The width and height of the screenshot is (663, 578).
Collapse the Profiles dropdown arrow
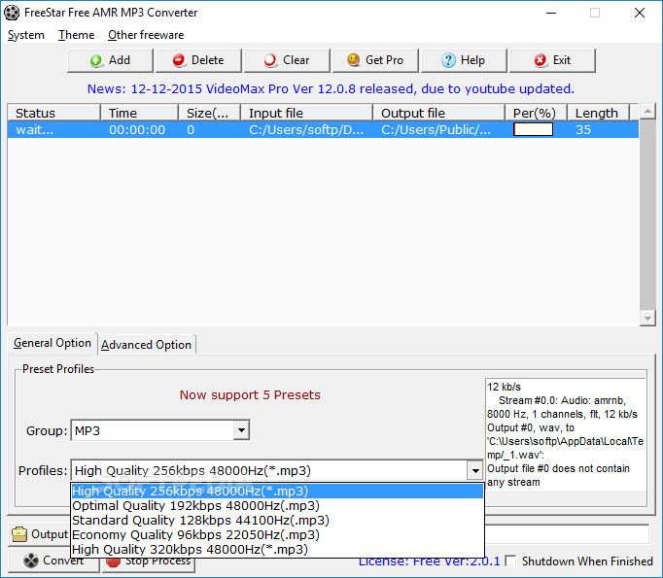[475, 471]
